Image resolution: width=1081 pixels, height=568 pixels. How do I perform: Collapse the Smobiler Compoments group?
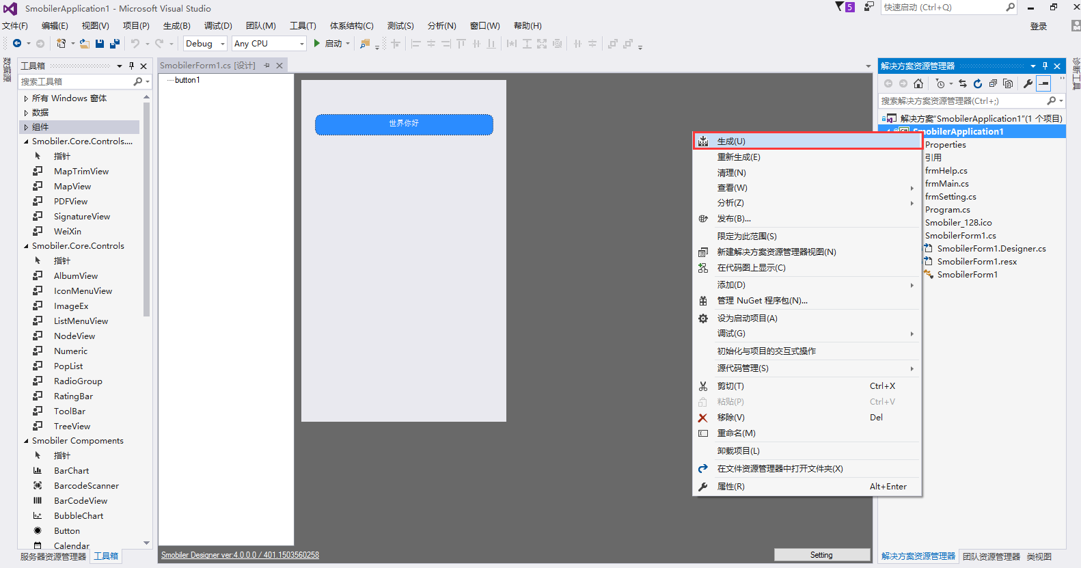(x=26, y=441)
